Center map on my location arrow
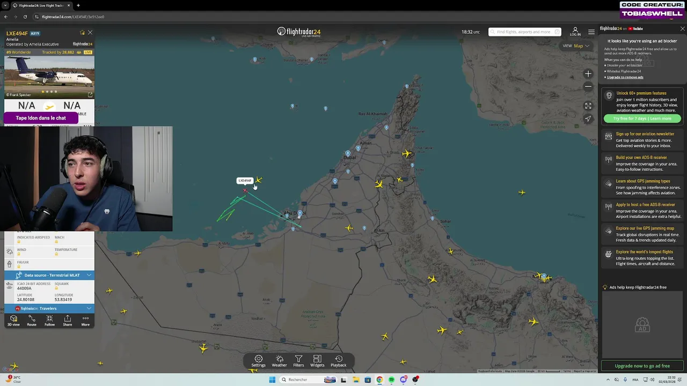 588,119
